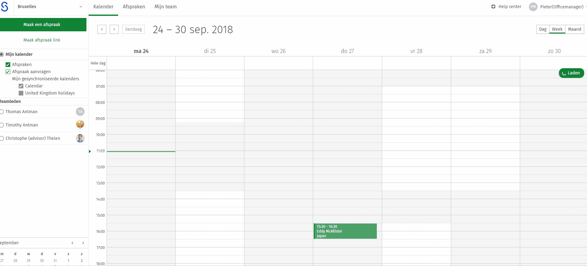Uncheck the Afspraken checkbox
The height and width of the screenshot is (266, 587).
coord(8,64)
